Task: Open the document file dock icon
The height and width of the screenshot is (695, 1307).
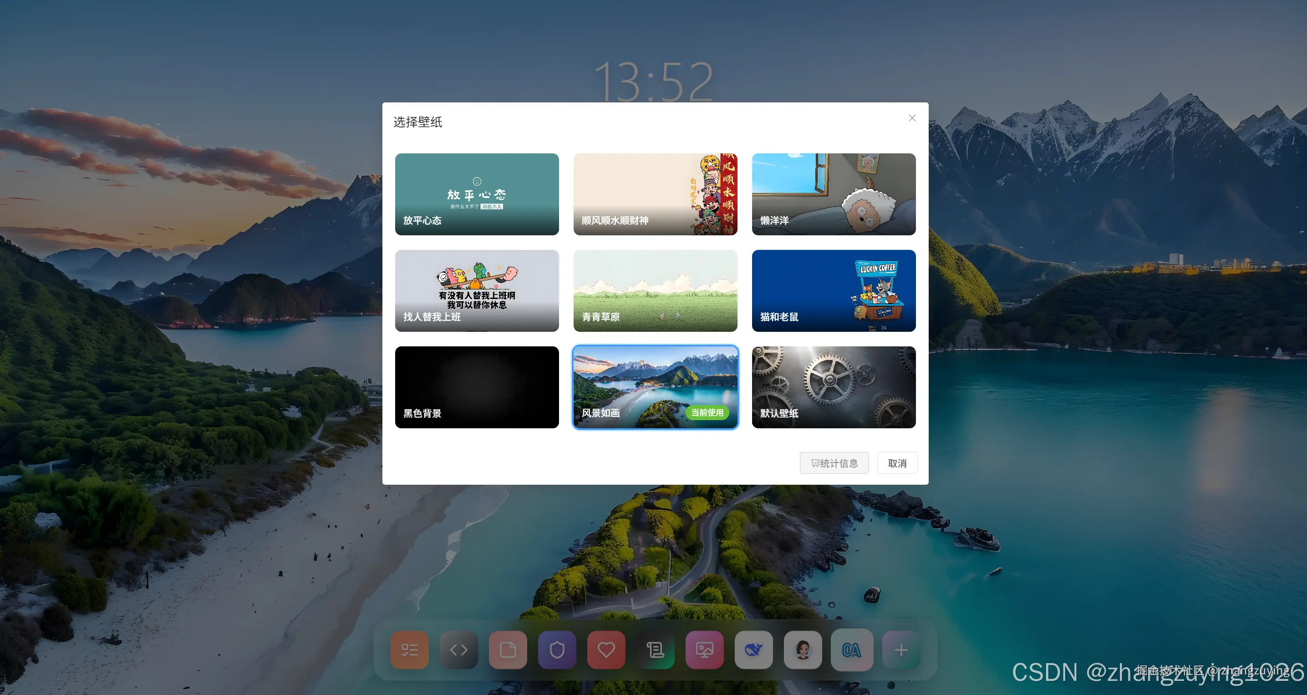Action: pos(508,650)
